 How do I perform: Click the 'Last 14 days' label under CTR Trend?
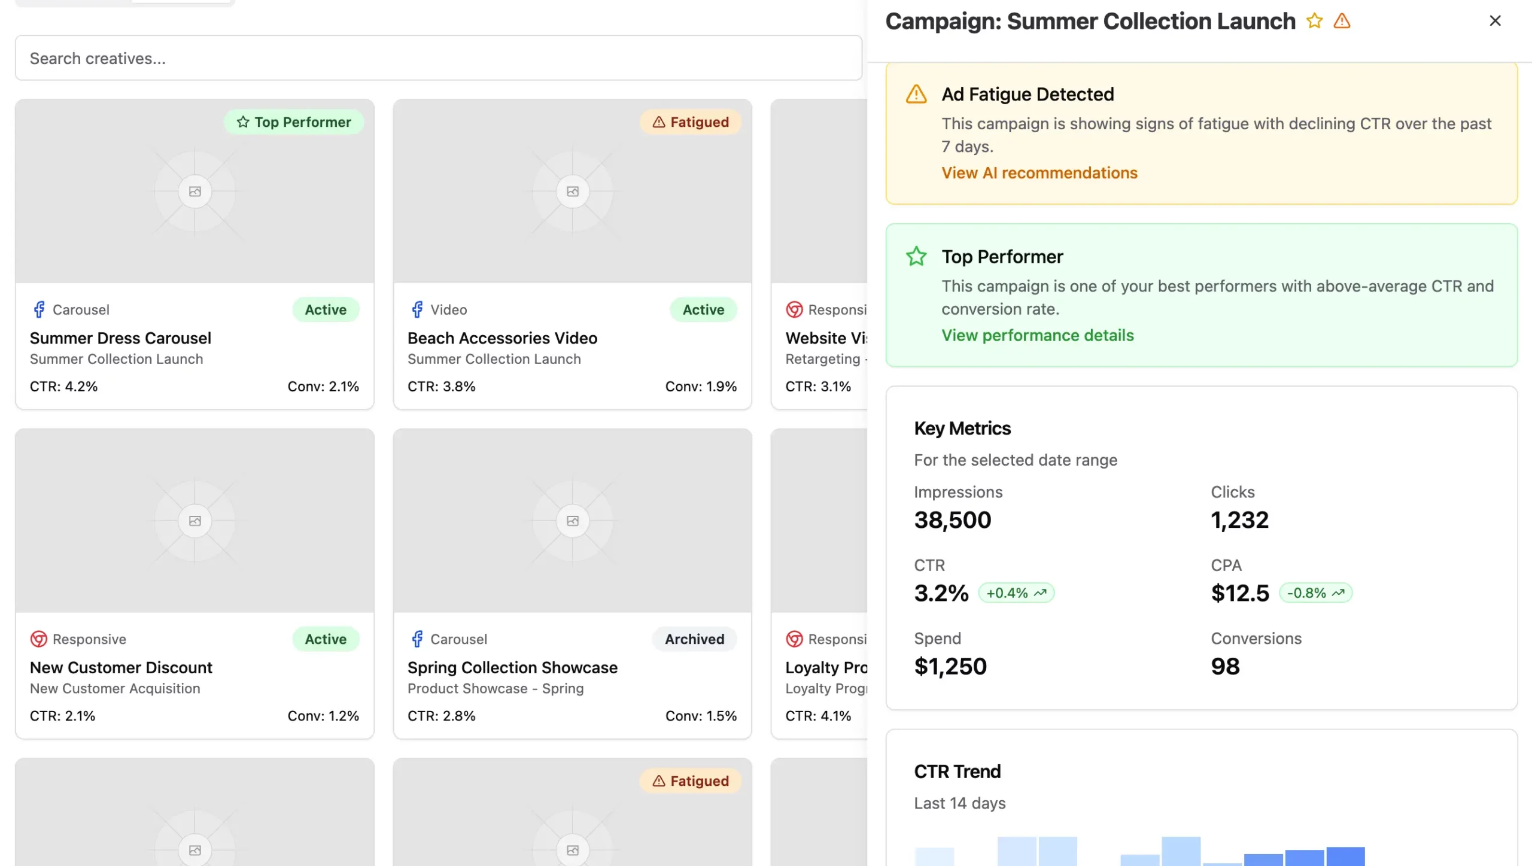pos(959,803)
